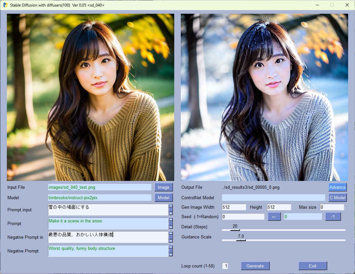Click scroll-up arrow of Negative Prompt box
The width and height of the screenshot is (355, 274).
[170, 247]
